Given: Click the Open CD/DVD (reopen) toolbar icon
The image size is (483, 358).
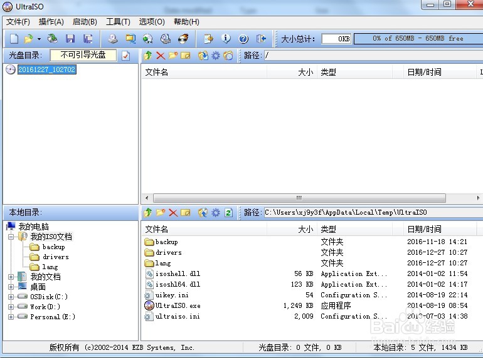Looking at the screenshot, I should (53, 39).
